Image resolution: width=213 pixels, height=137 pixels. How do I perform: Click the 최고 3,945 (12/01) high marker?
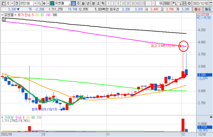[163, 46]
